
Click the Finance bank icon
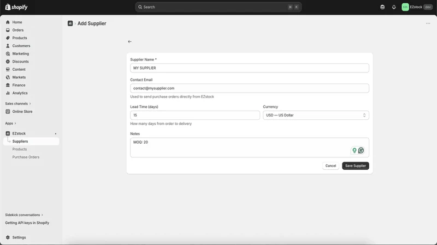[8, 85]
